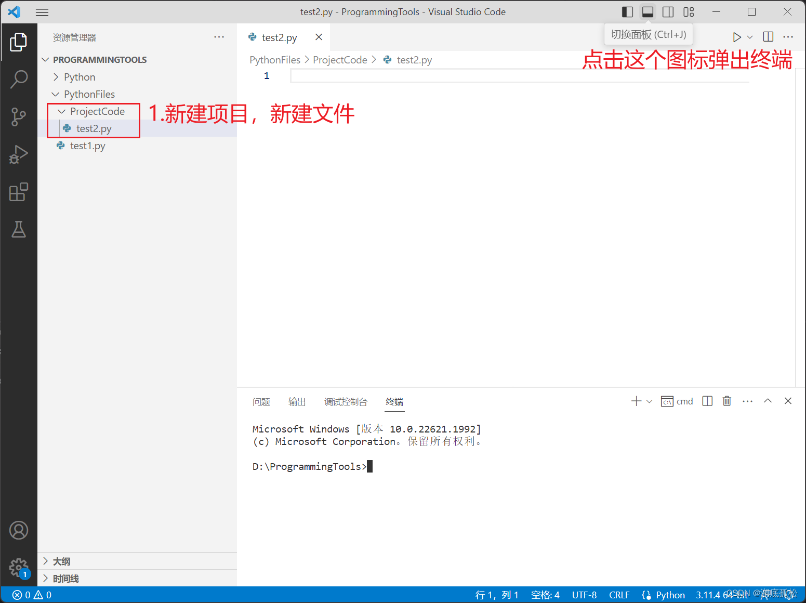The image size is (806, 603).
Task: Kill terminal with the trash icon
Action: point(727,401)
